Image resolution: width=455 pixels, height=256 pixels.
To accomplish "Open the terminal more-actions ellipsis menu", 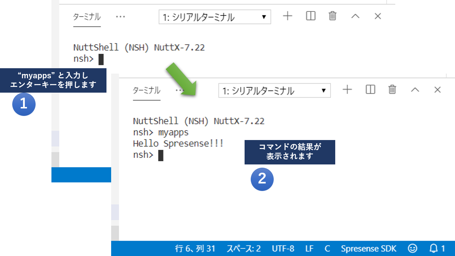I will [x=120, y=16].
